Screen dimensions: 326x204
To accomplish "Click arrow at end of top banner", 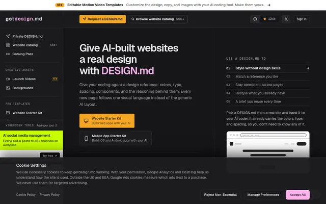I will coord(269,5).
